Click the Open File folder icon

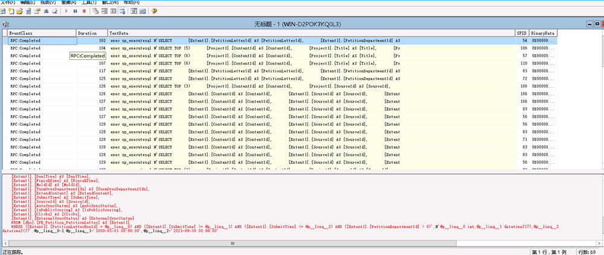pyautogui.click(x=20, y=11)
